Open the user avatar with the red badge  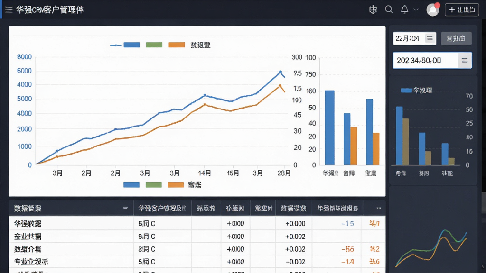tap(433, 9)
